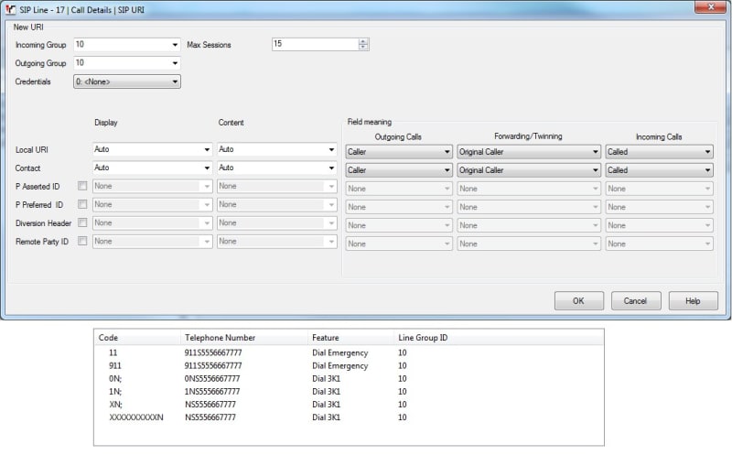The image size is (732, 455).
Task: Close the SIP URI dialog window
Action: coord(711,6)
